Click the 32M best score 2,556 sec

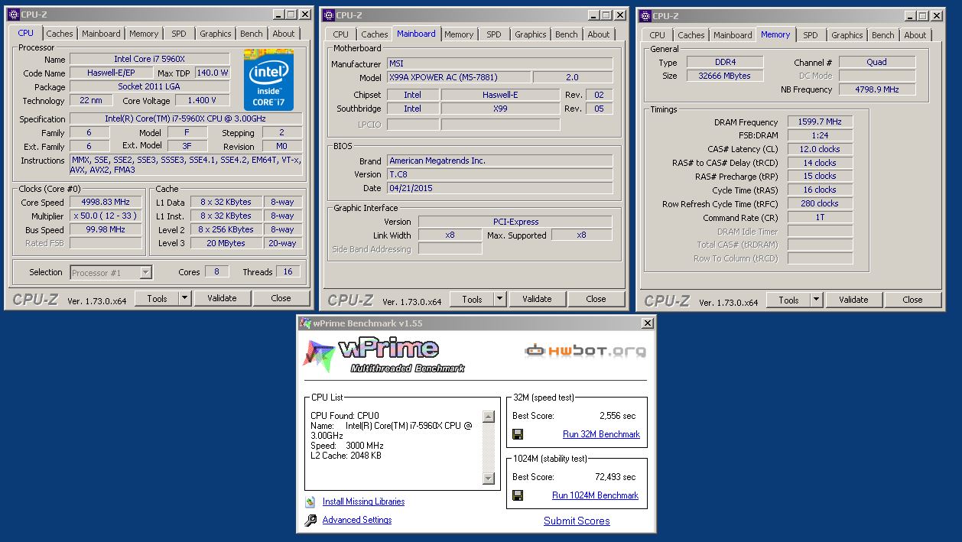click(x=617, y=416)
